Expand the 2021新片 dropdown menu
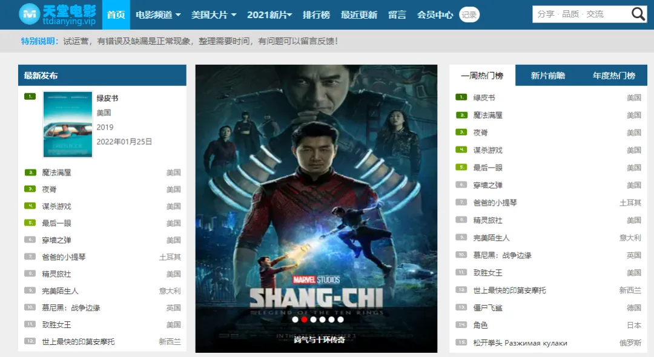654x357 pixels. [x=269, y=15]
